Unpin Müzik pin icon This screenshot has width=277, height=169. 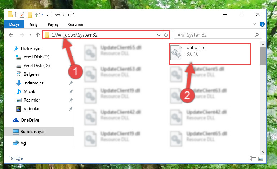click(x=71, y=91)
